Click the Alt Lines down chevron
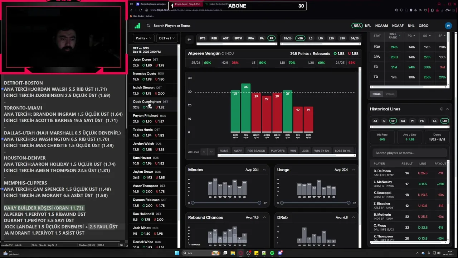Screen dimensions: 458x258 pyautogui.click(x=211, y=152)
